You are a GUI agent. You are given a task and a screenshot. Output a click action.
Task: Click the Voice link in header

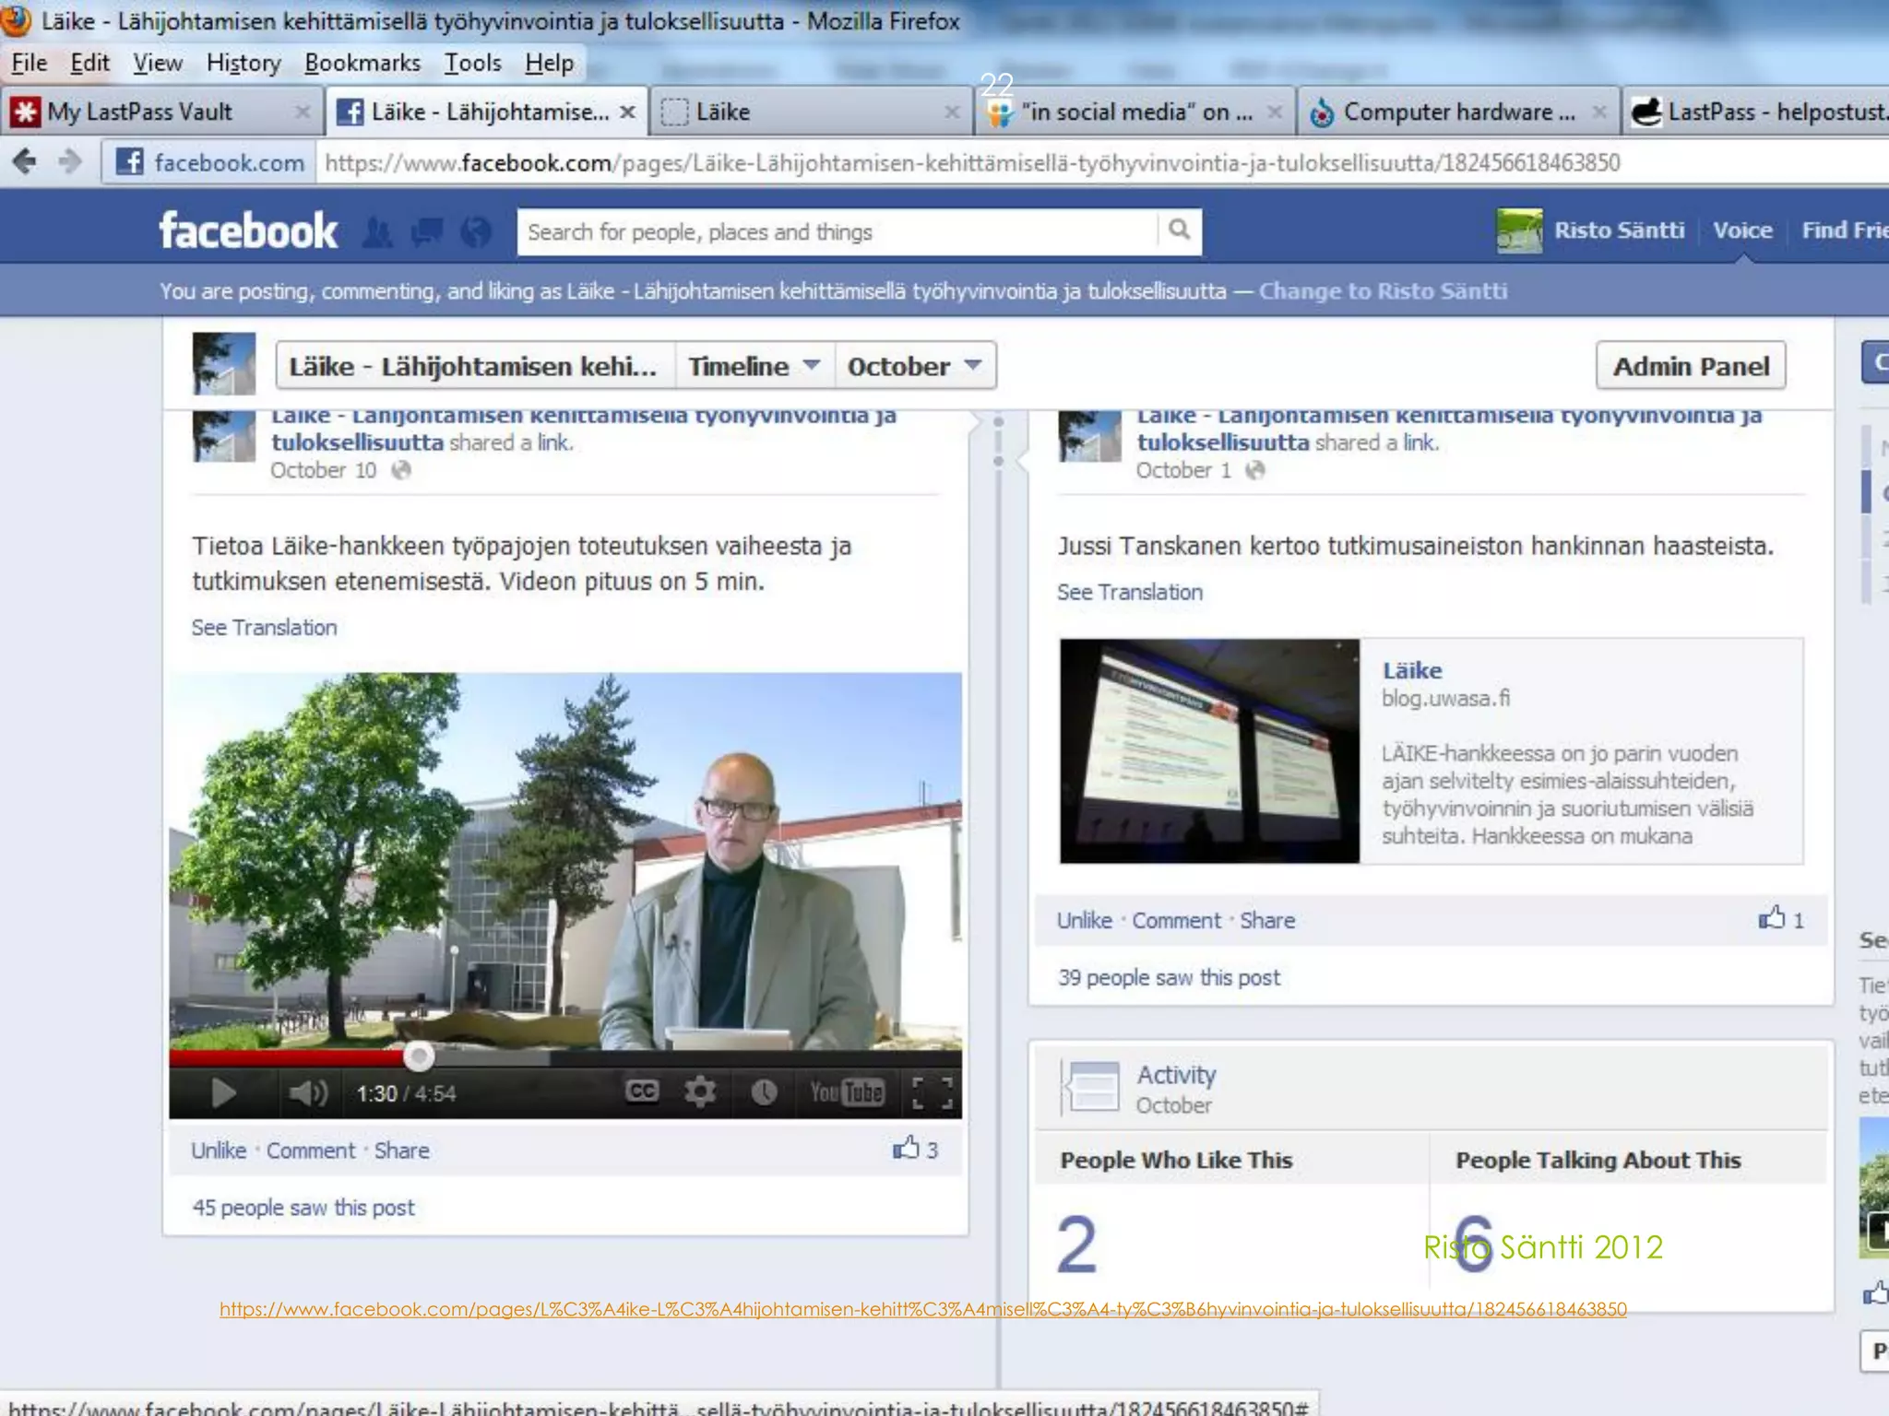click(1742, 230)
